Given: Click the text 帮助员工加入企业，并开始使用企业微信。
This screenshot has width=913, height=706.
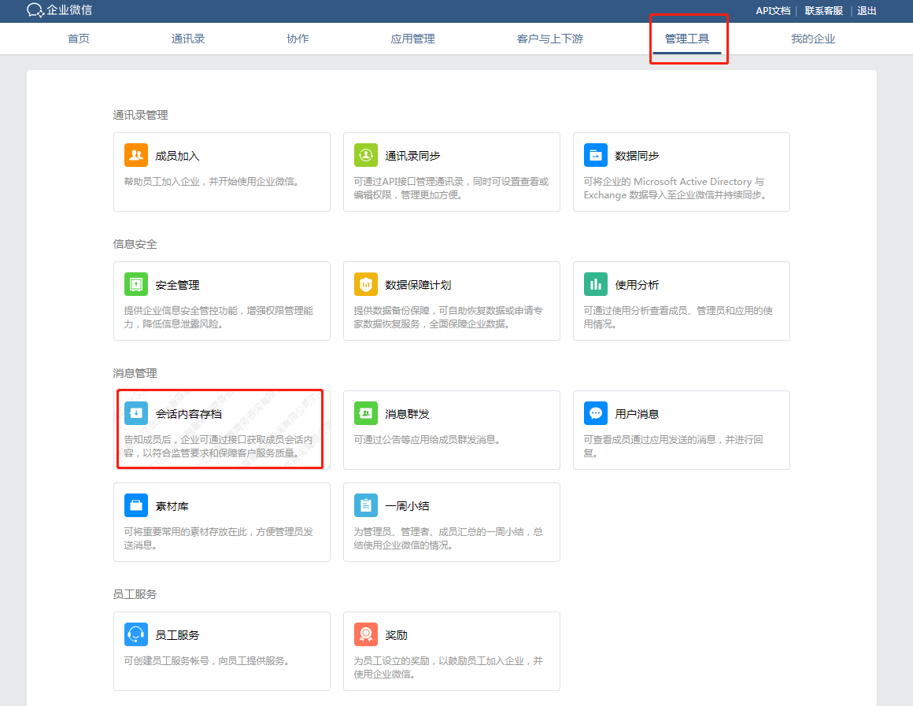Looking at the screenshot, I should [212, 182].
